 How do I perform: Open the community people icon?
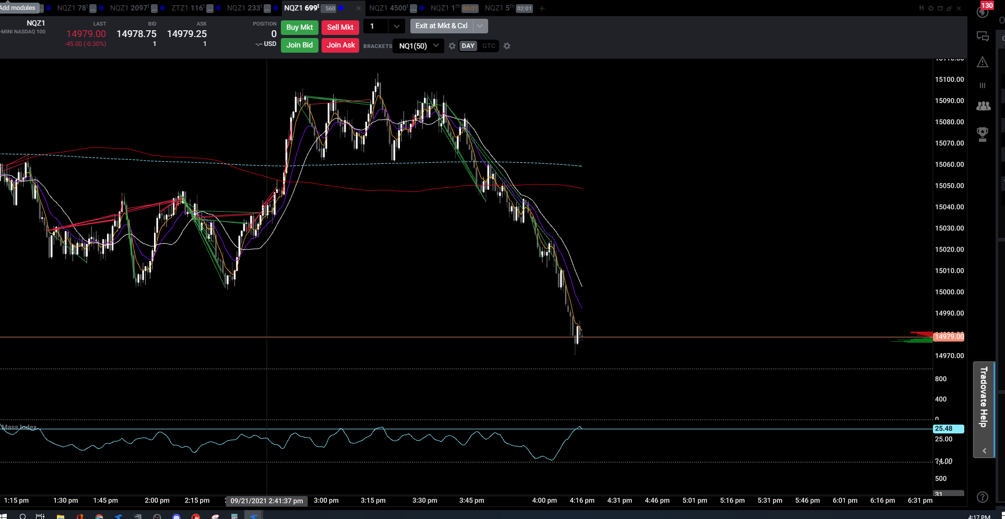tap(983, 106)
